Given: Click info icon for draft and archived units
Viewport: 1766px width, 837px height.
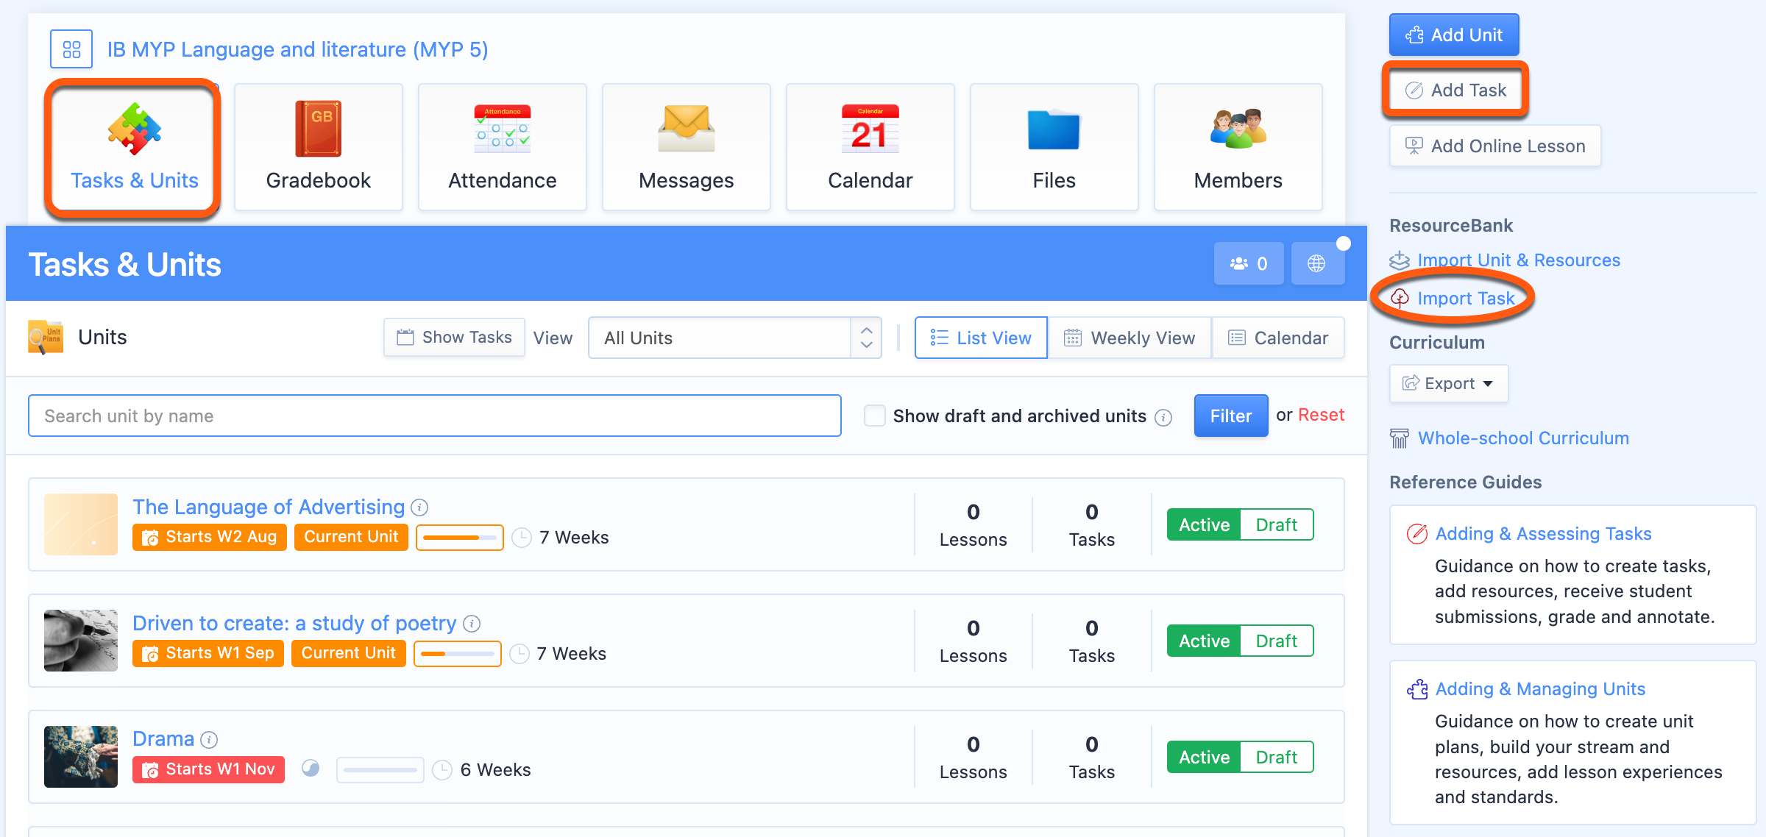Looking at the screenshot, I should point(1163,418).
